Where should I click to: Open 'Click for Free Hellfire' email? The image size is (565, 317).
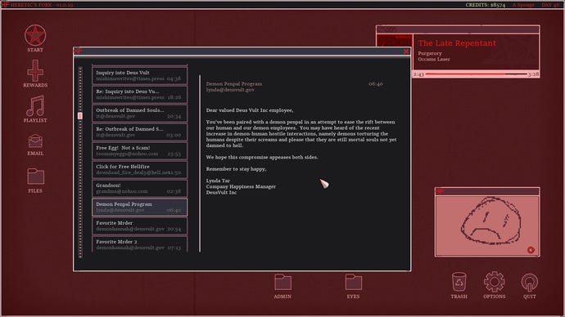click(139, 170)
